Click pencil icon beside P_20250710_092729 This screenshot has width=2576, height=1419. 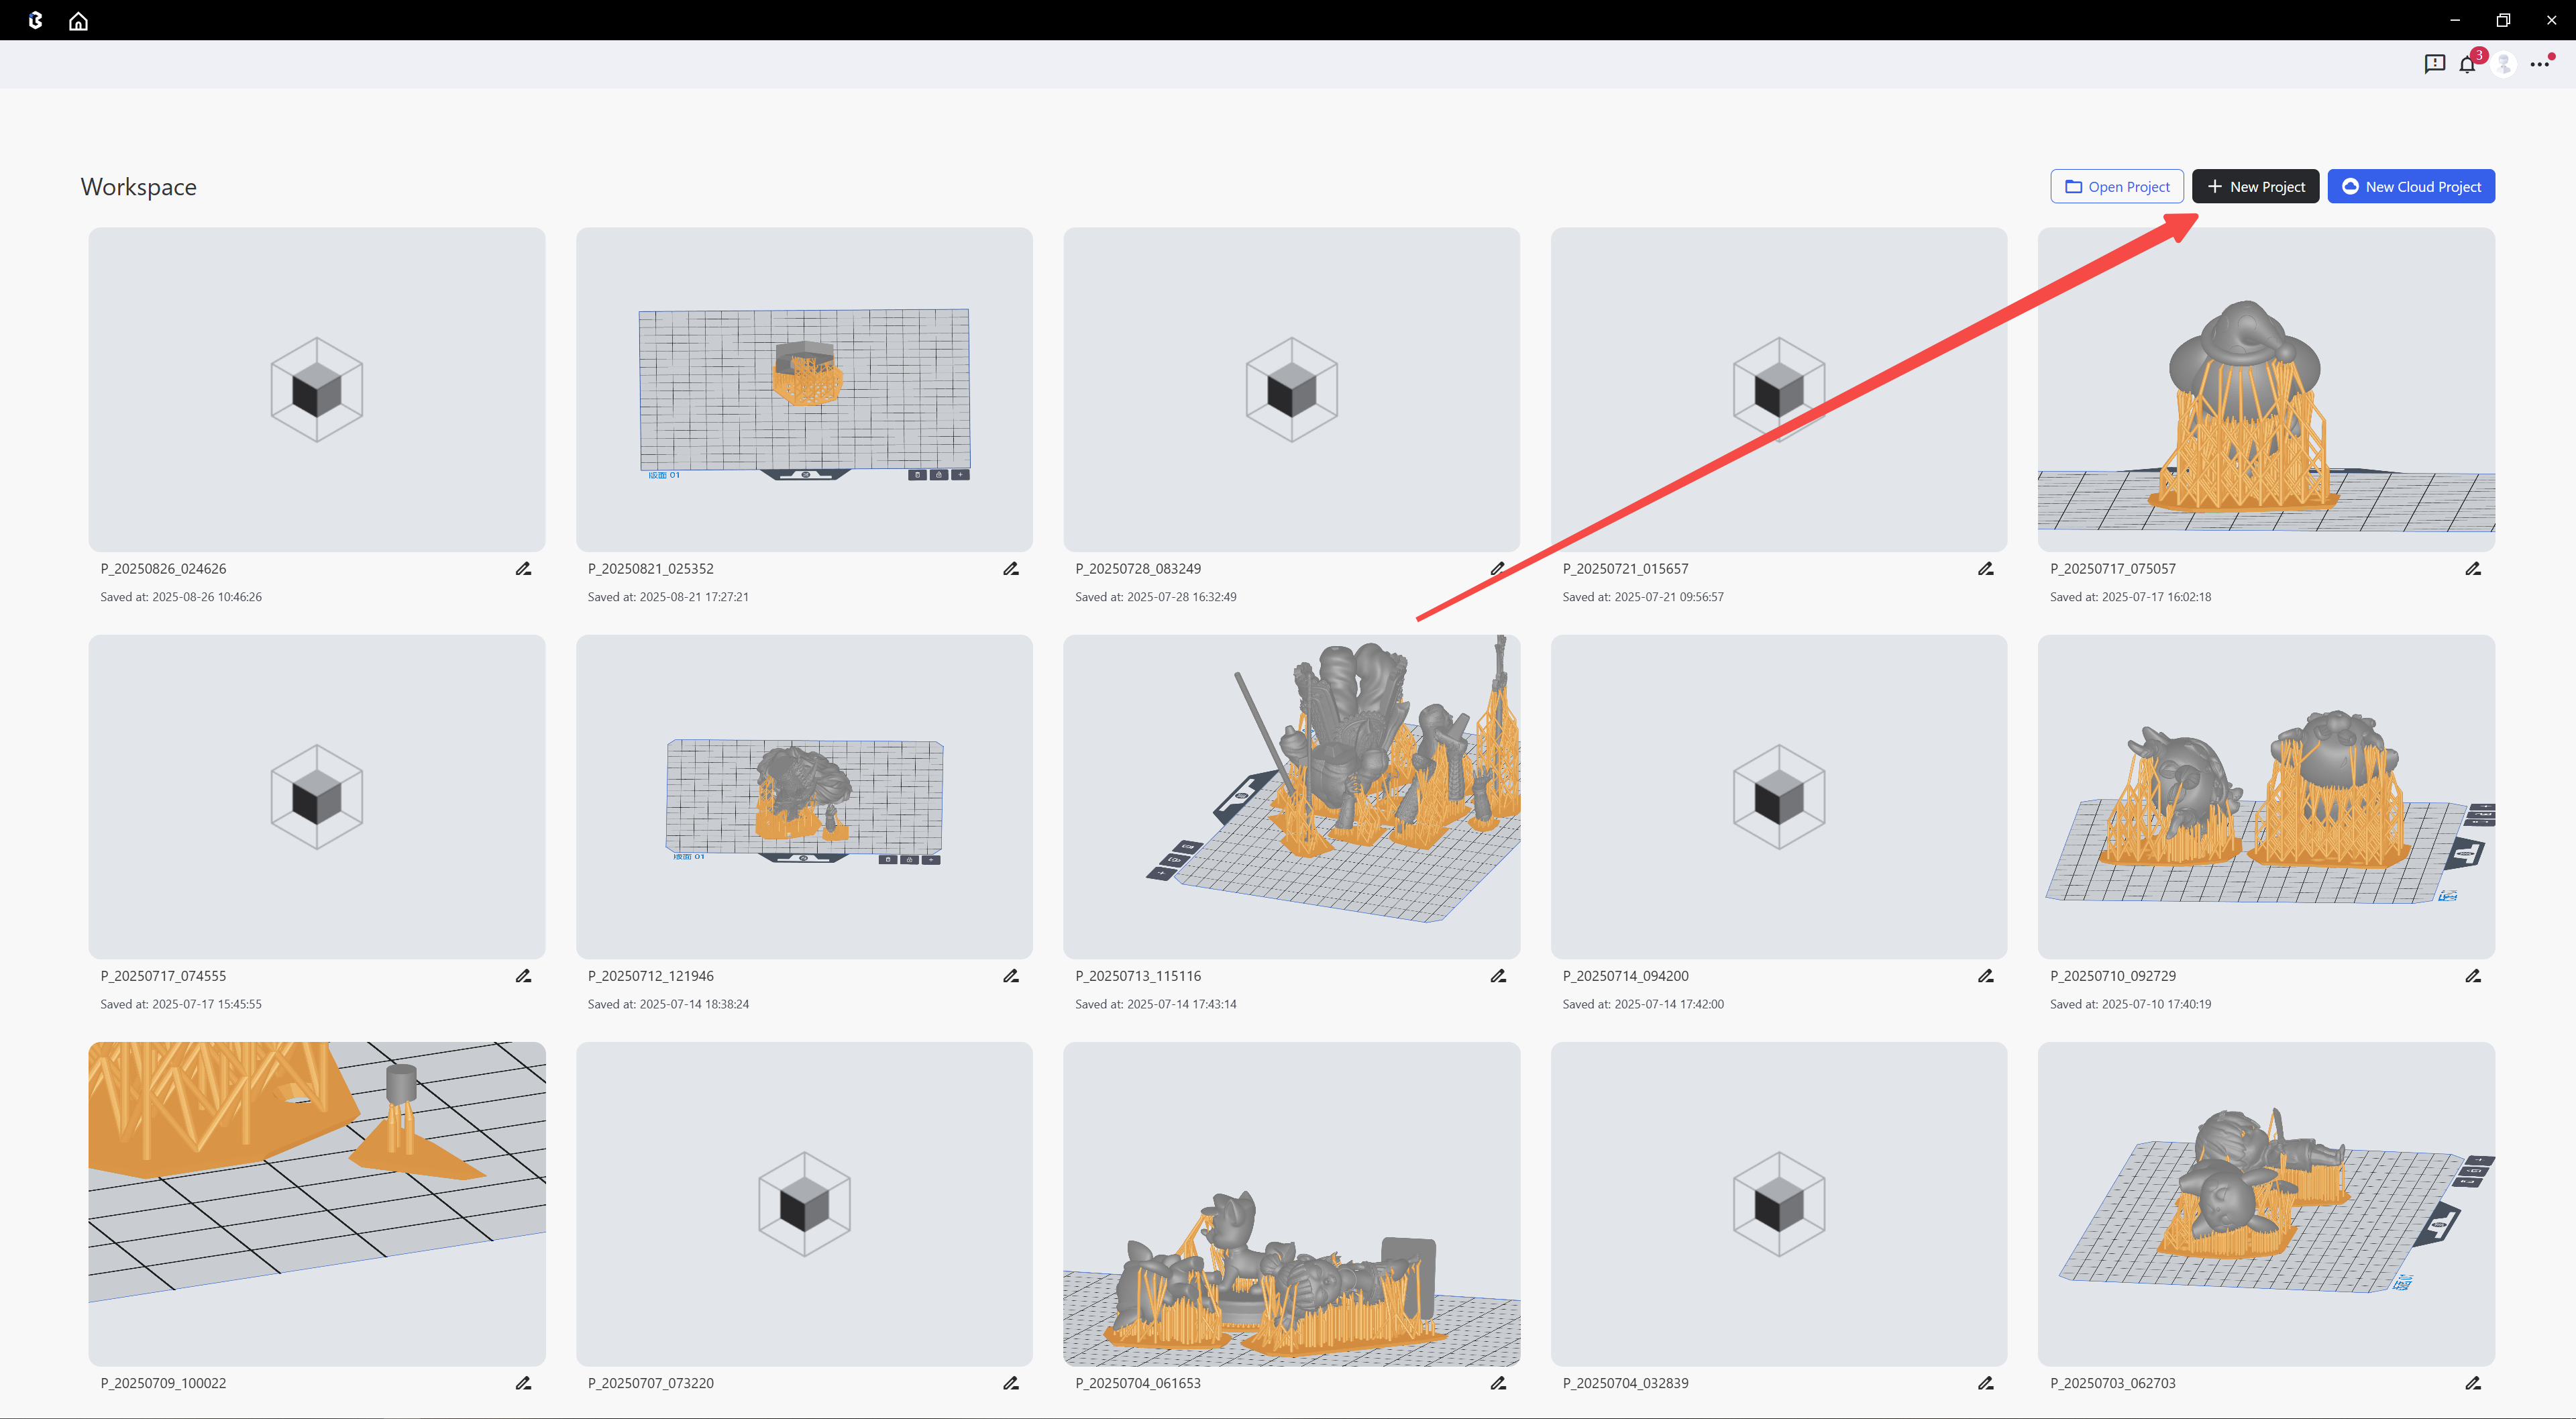(2472, 976)
